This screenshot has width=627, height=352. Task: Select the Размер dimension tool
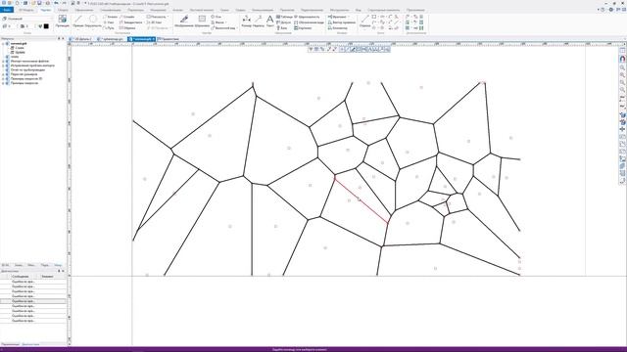click(247, 22)
